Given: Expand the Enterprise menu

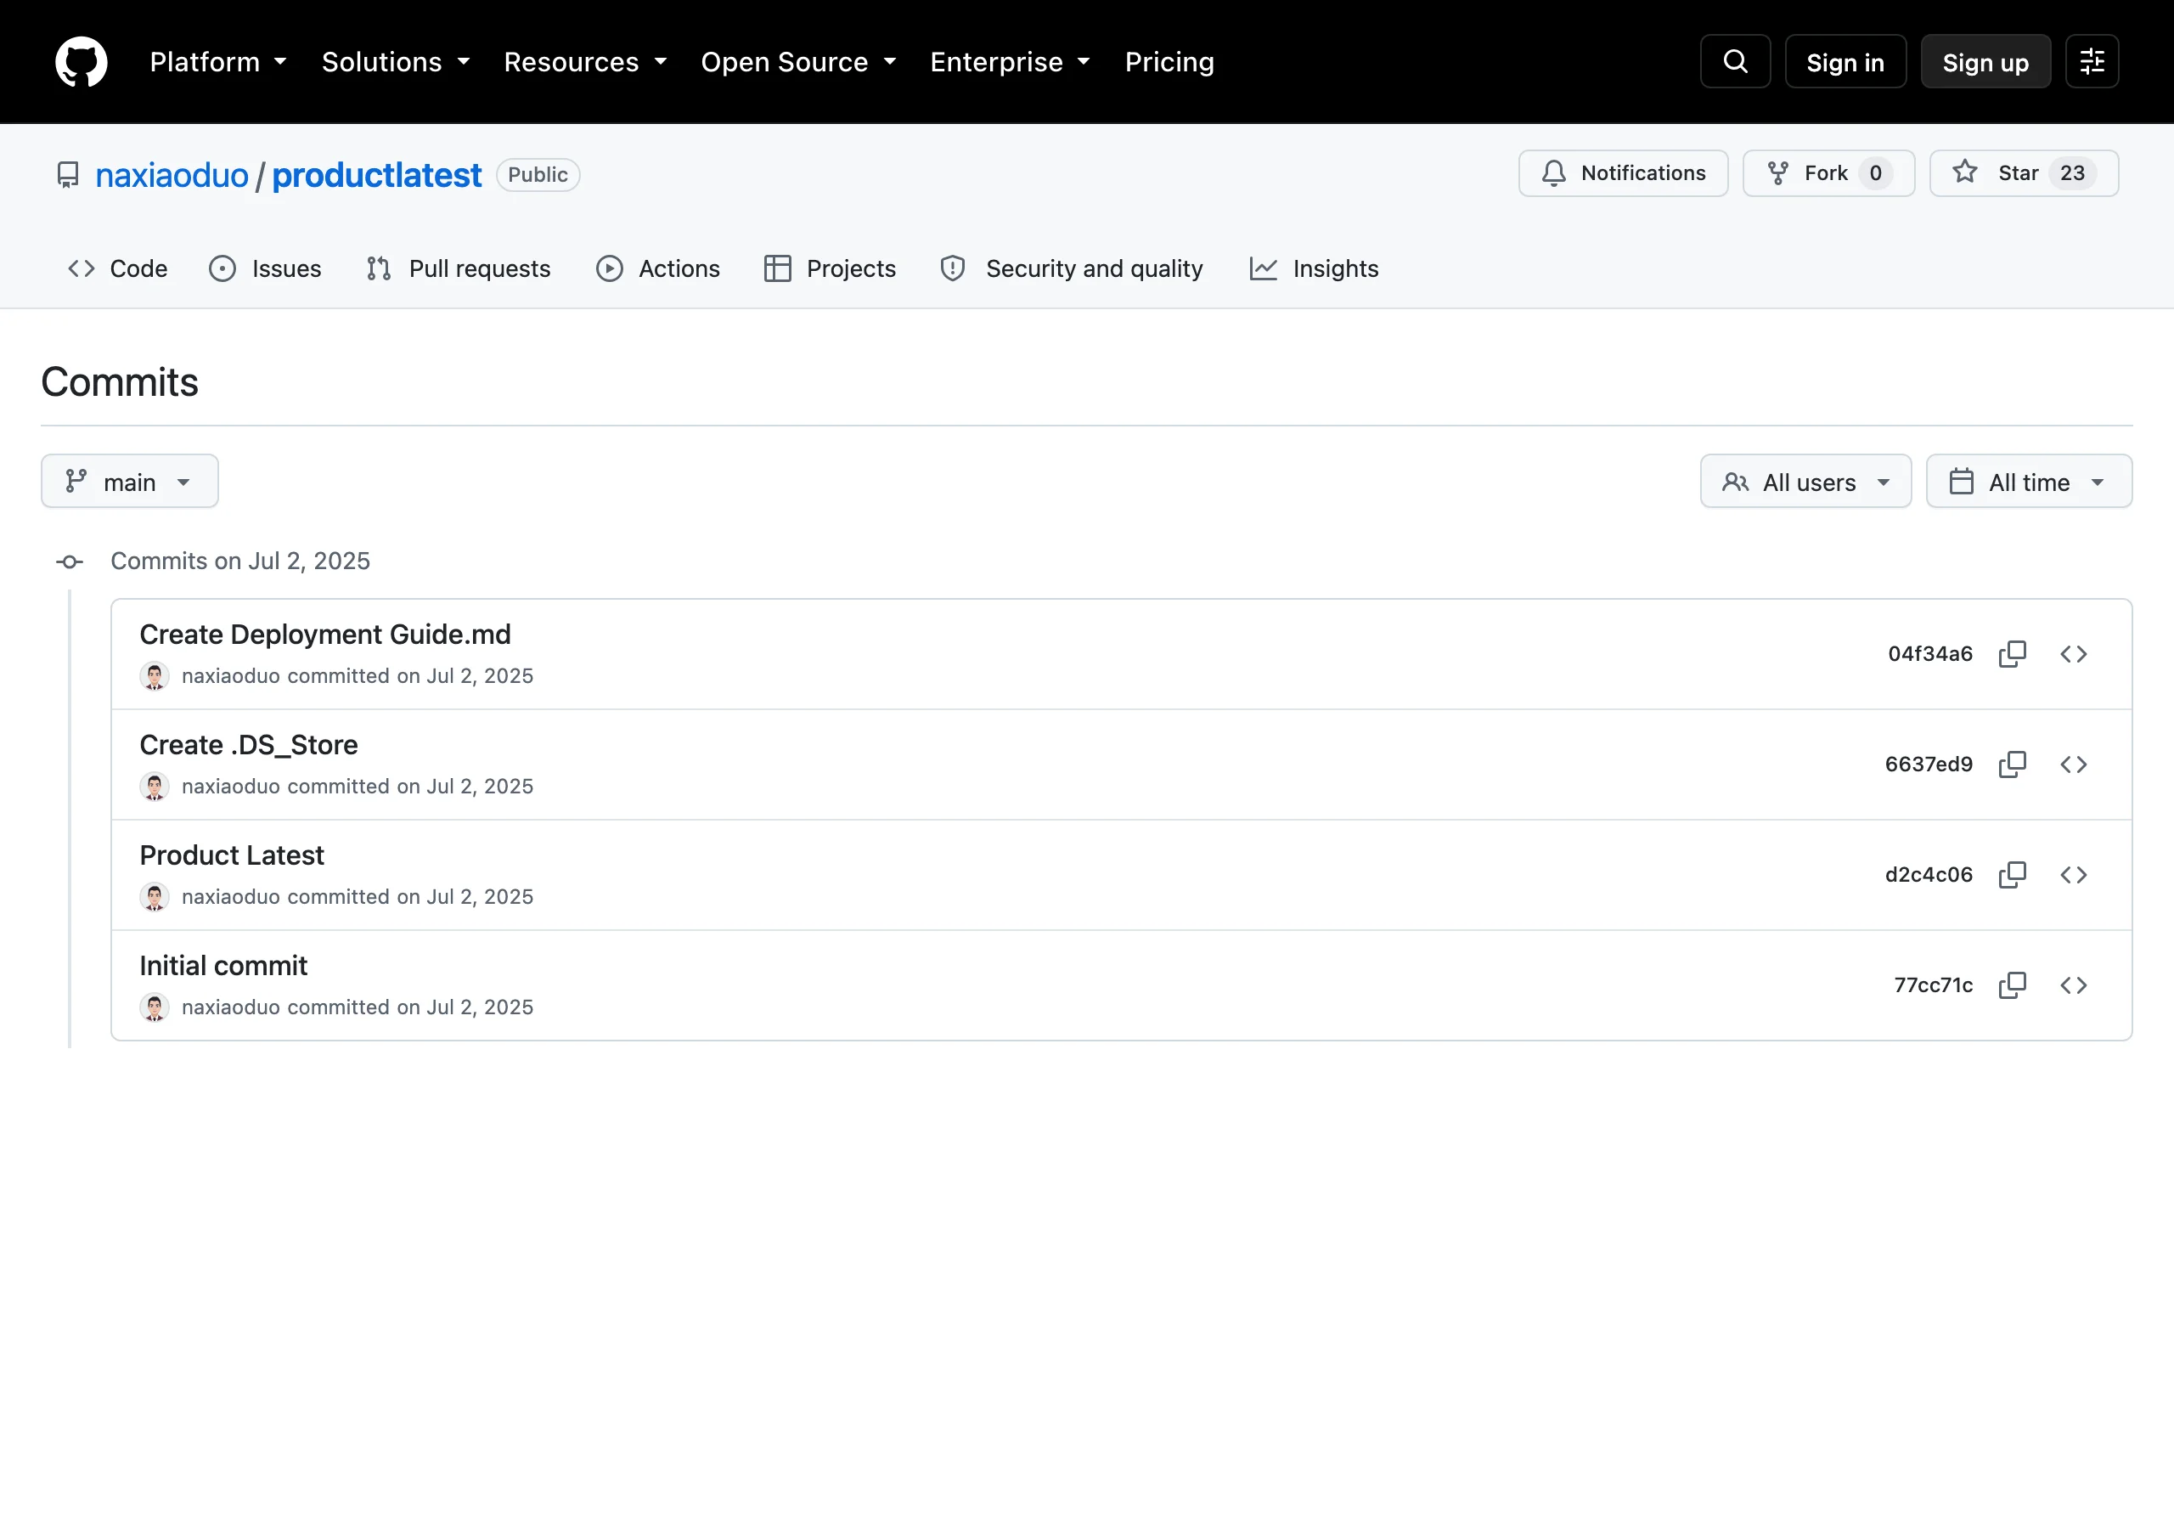Looking at the screenshot, I should [x=1011, y=61].
